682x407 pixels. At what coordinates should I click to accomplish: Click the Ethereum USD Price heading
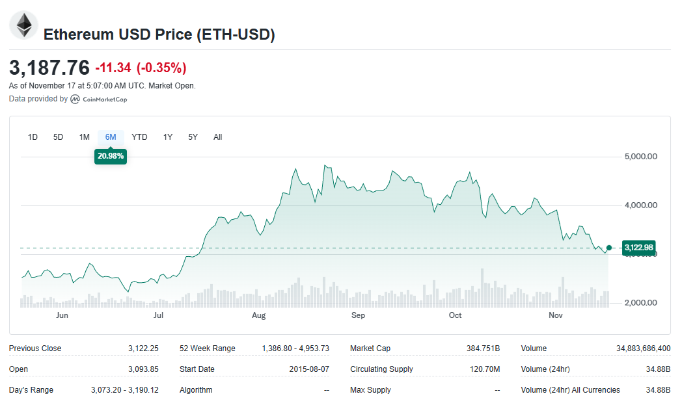159,34
